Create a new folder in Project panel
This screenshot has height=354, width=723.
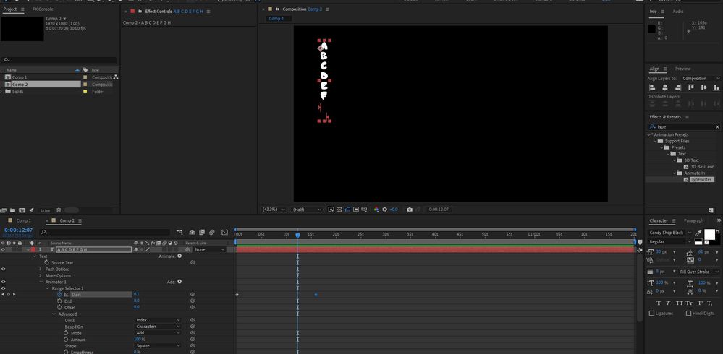pos(13,210)
